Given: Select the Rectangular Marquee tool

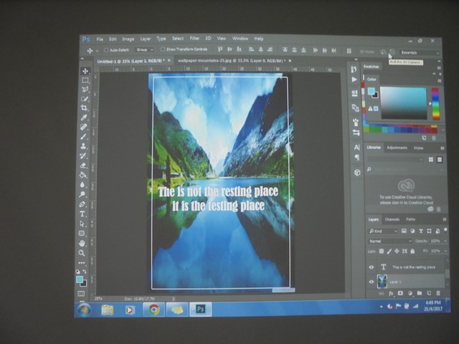Looking at the screenshot, I should click(x=85, y=80).
